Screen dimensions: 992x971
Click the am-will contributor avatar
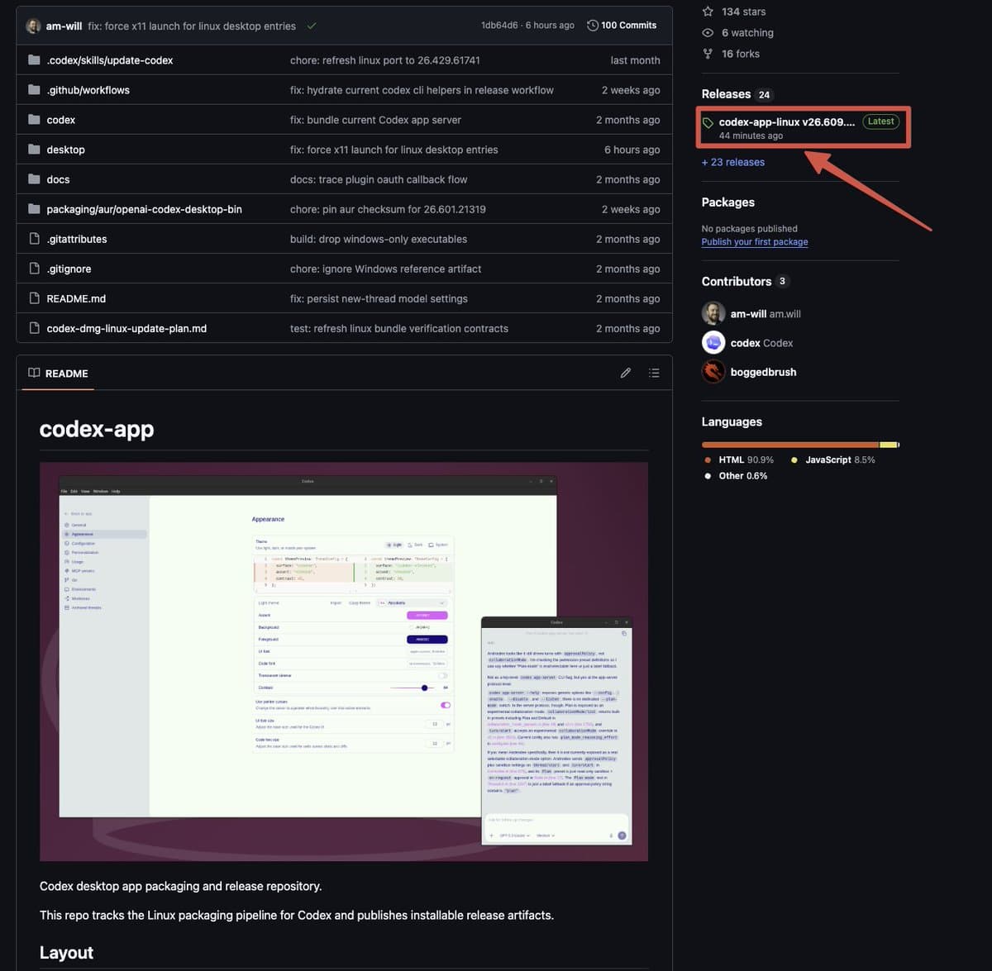point(713,313)
